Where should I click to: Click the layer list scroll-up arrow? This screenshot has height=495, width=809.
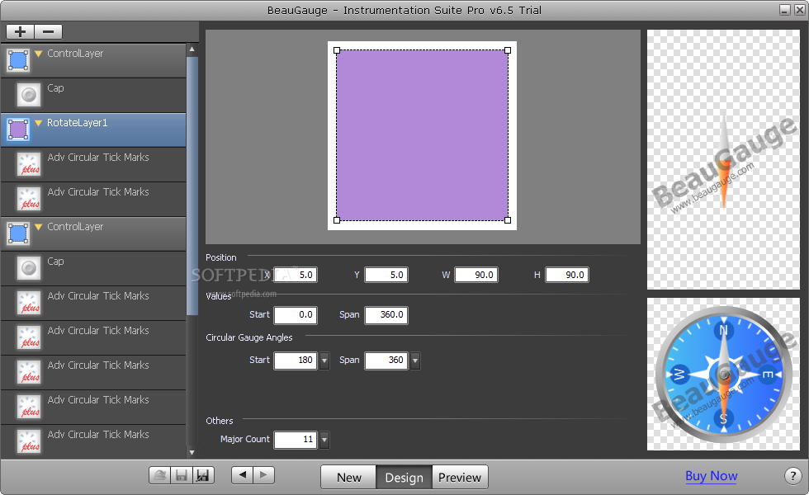pyautogui.click(x=192, y=49)
